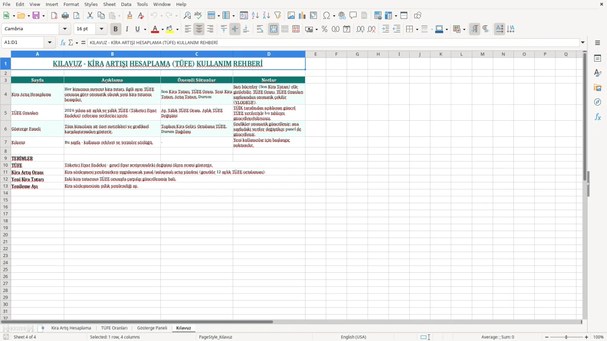Expand the formula bar
Screen dimensions: 607x341
click(x=583, y=43)
